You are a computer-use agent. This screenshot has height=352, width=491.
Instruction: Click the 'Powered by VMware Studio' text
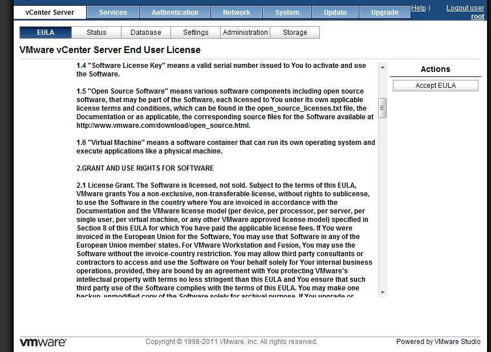438,342
